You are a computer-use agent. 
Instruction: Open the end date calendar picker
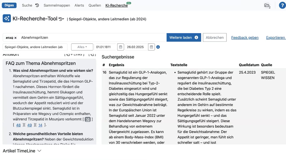(x=151, y=47)
